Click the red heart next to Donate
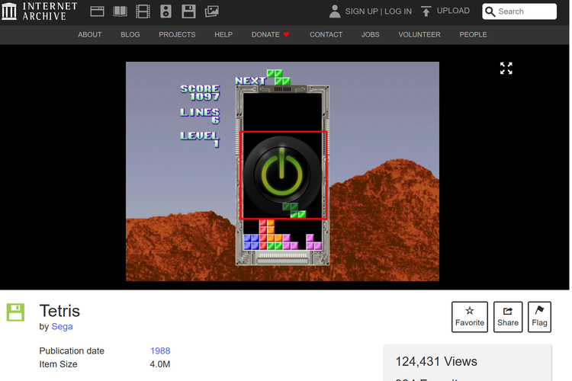This screenshot has width=572, height=381. point(286,34)
